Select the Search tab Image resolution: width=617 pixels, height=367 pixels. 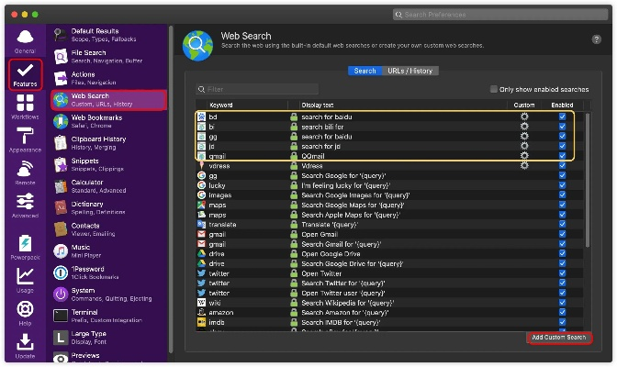point(365,71)
